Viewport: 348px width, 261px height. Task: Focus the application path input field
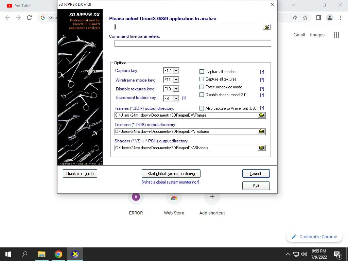pyautogui.click(x=189, y=27)
